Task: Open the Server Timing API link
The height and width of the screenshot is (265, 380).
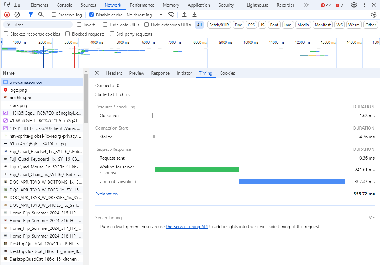Action: click(x=187, y=226)
